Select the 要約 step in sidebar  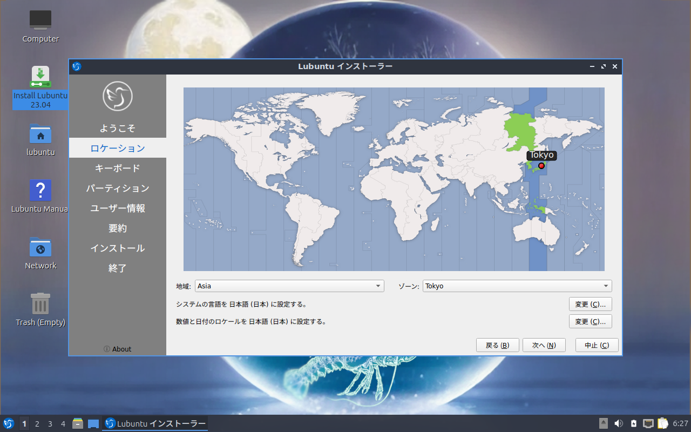pos(118,228)
